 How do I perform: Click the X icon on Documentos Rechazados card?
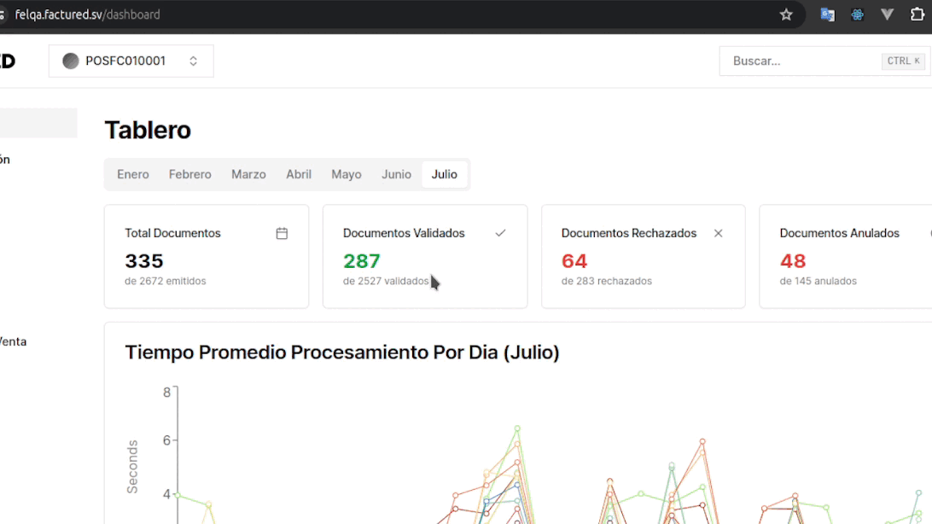718,233
